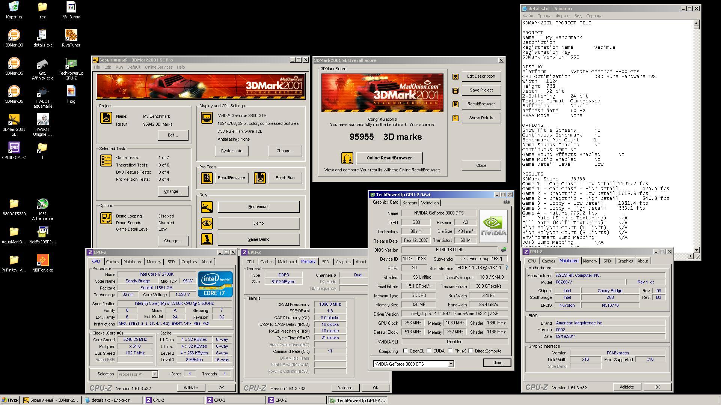Open the l.jpg image file
Screen dimensions: 721x405
click(71, 94)
